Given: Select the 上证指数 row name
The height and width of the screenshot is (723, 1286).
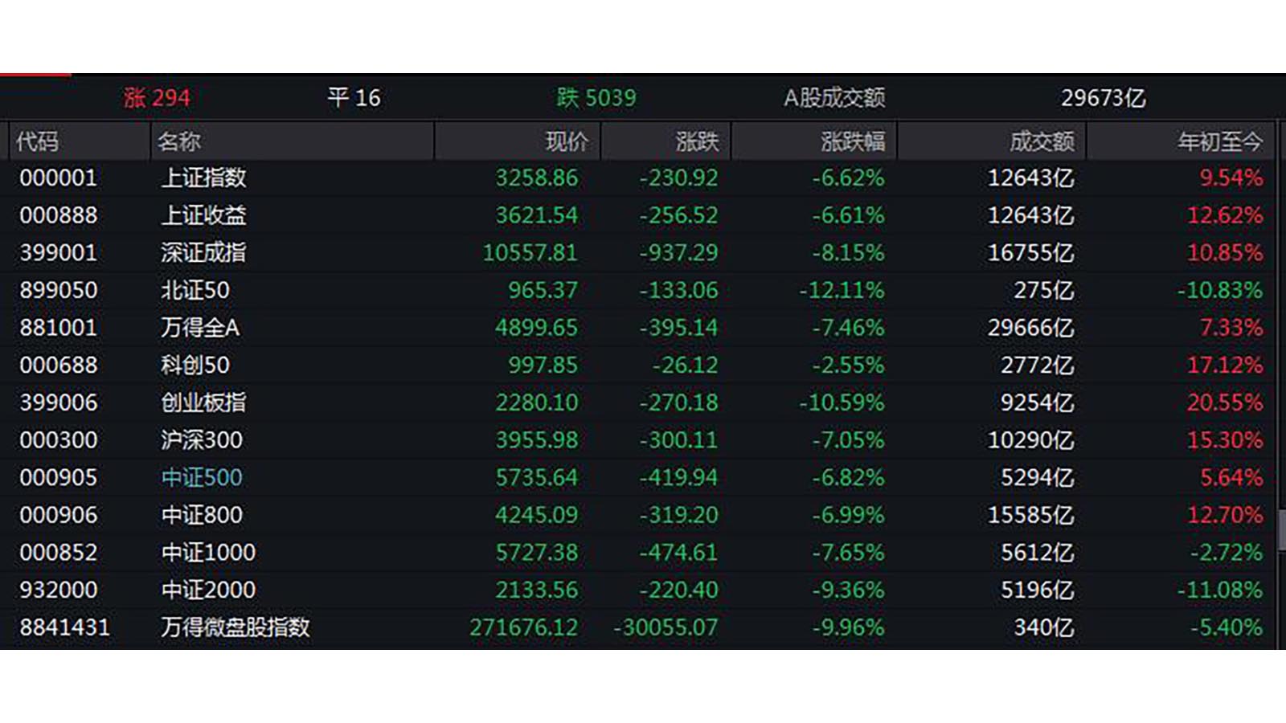Looking at the screenshot, I should (203, 178).
